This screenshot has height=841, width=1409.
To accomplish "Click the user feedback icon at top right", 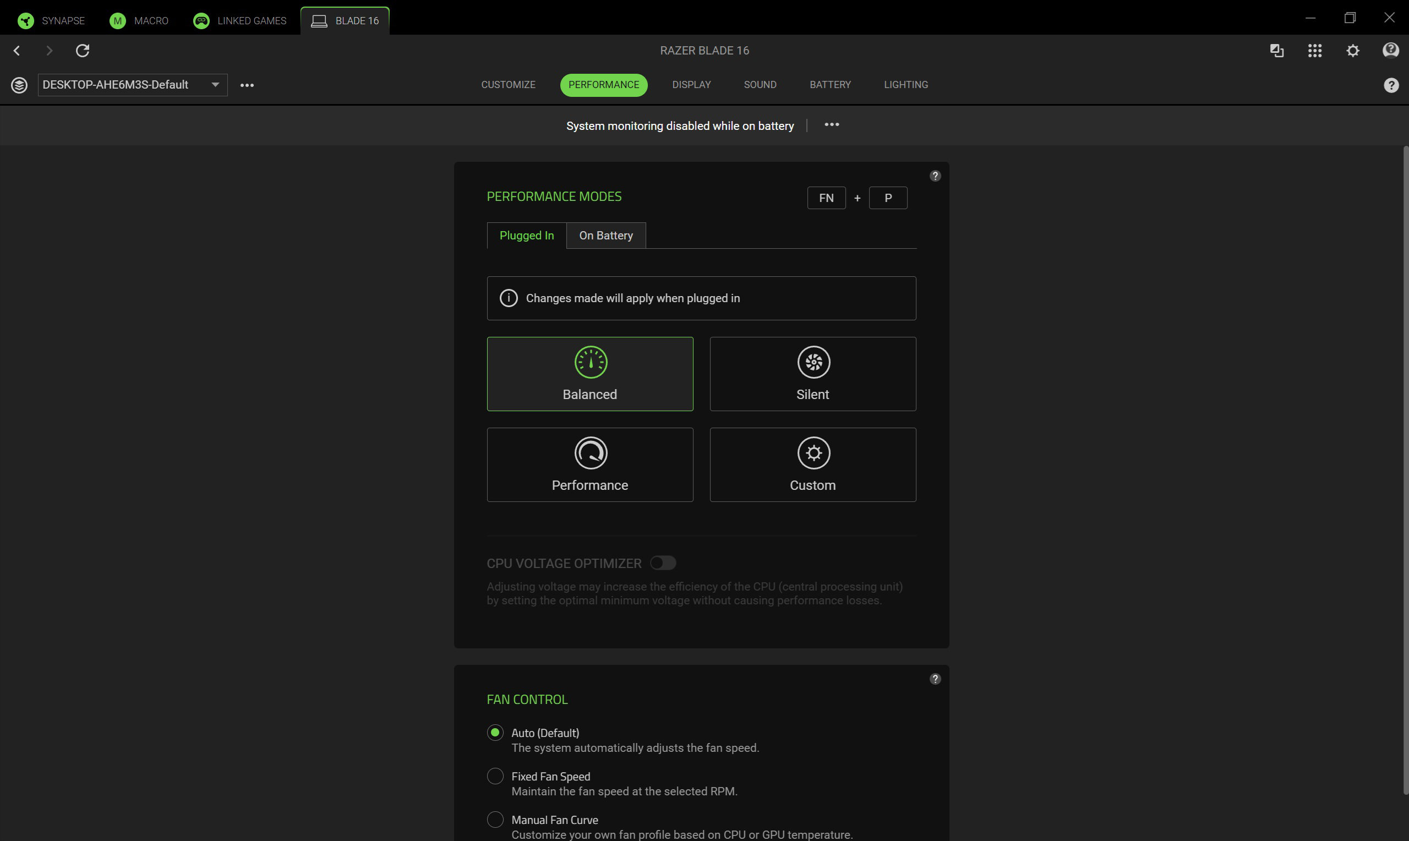I will point(1390,51).
